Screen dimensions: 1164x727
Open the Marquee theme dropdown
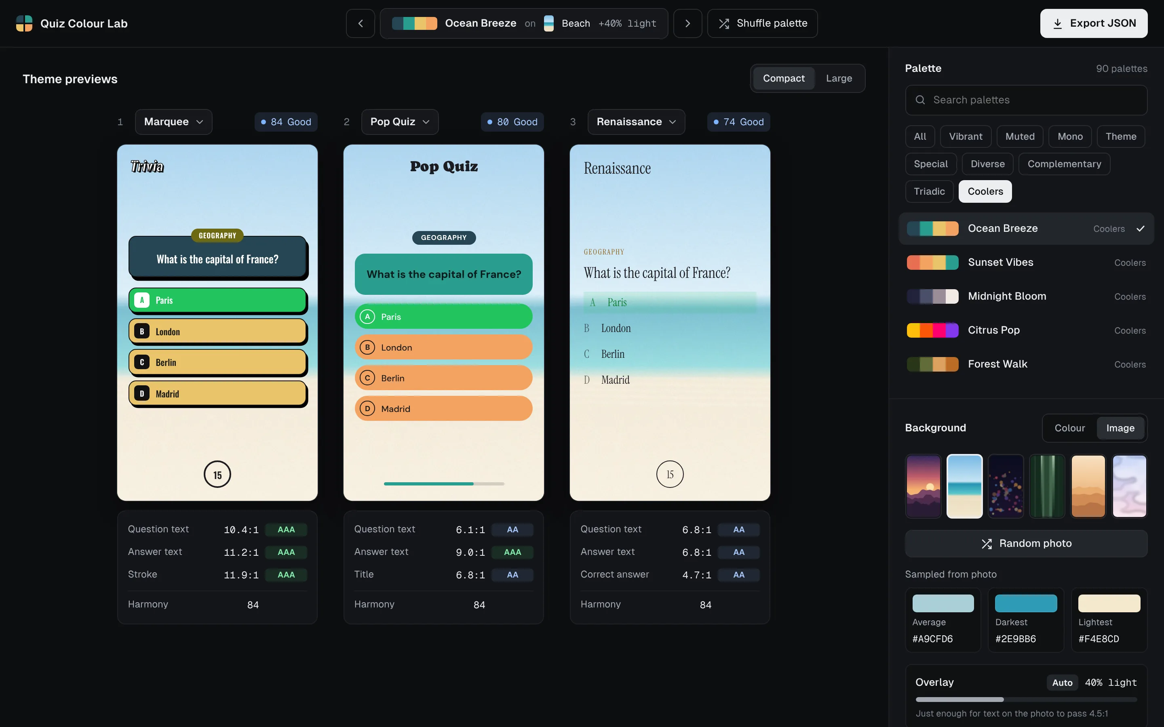pos(174,122)
